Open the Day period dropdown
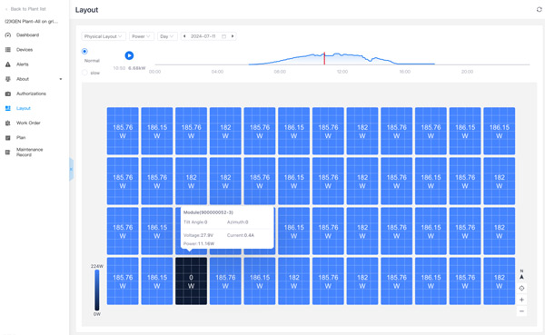This screenshot has width=545, height=335. pyautogui.click(x=167, y=36)
